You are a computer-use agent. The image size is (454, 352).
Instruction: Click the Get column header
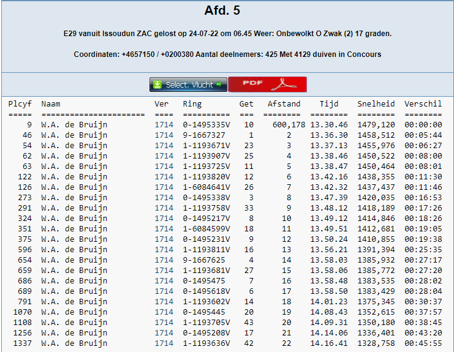point(246,104)
